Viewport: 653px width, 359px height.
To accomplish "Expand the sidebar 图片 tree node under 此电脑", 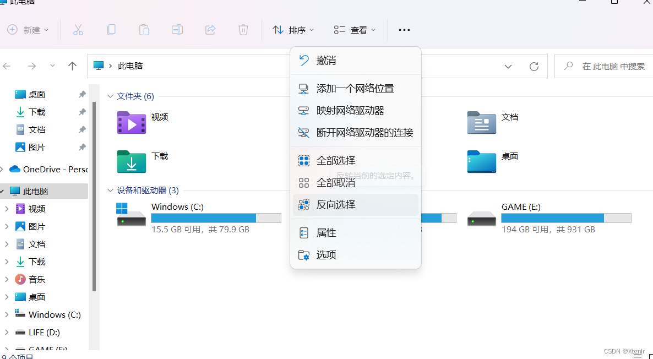I will click(x=7, y=226).
